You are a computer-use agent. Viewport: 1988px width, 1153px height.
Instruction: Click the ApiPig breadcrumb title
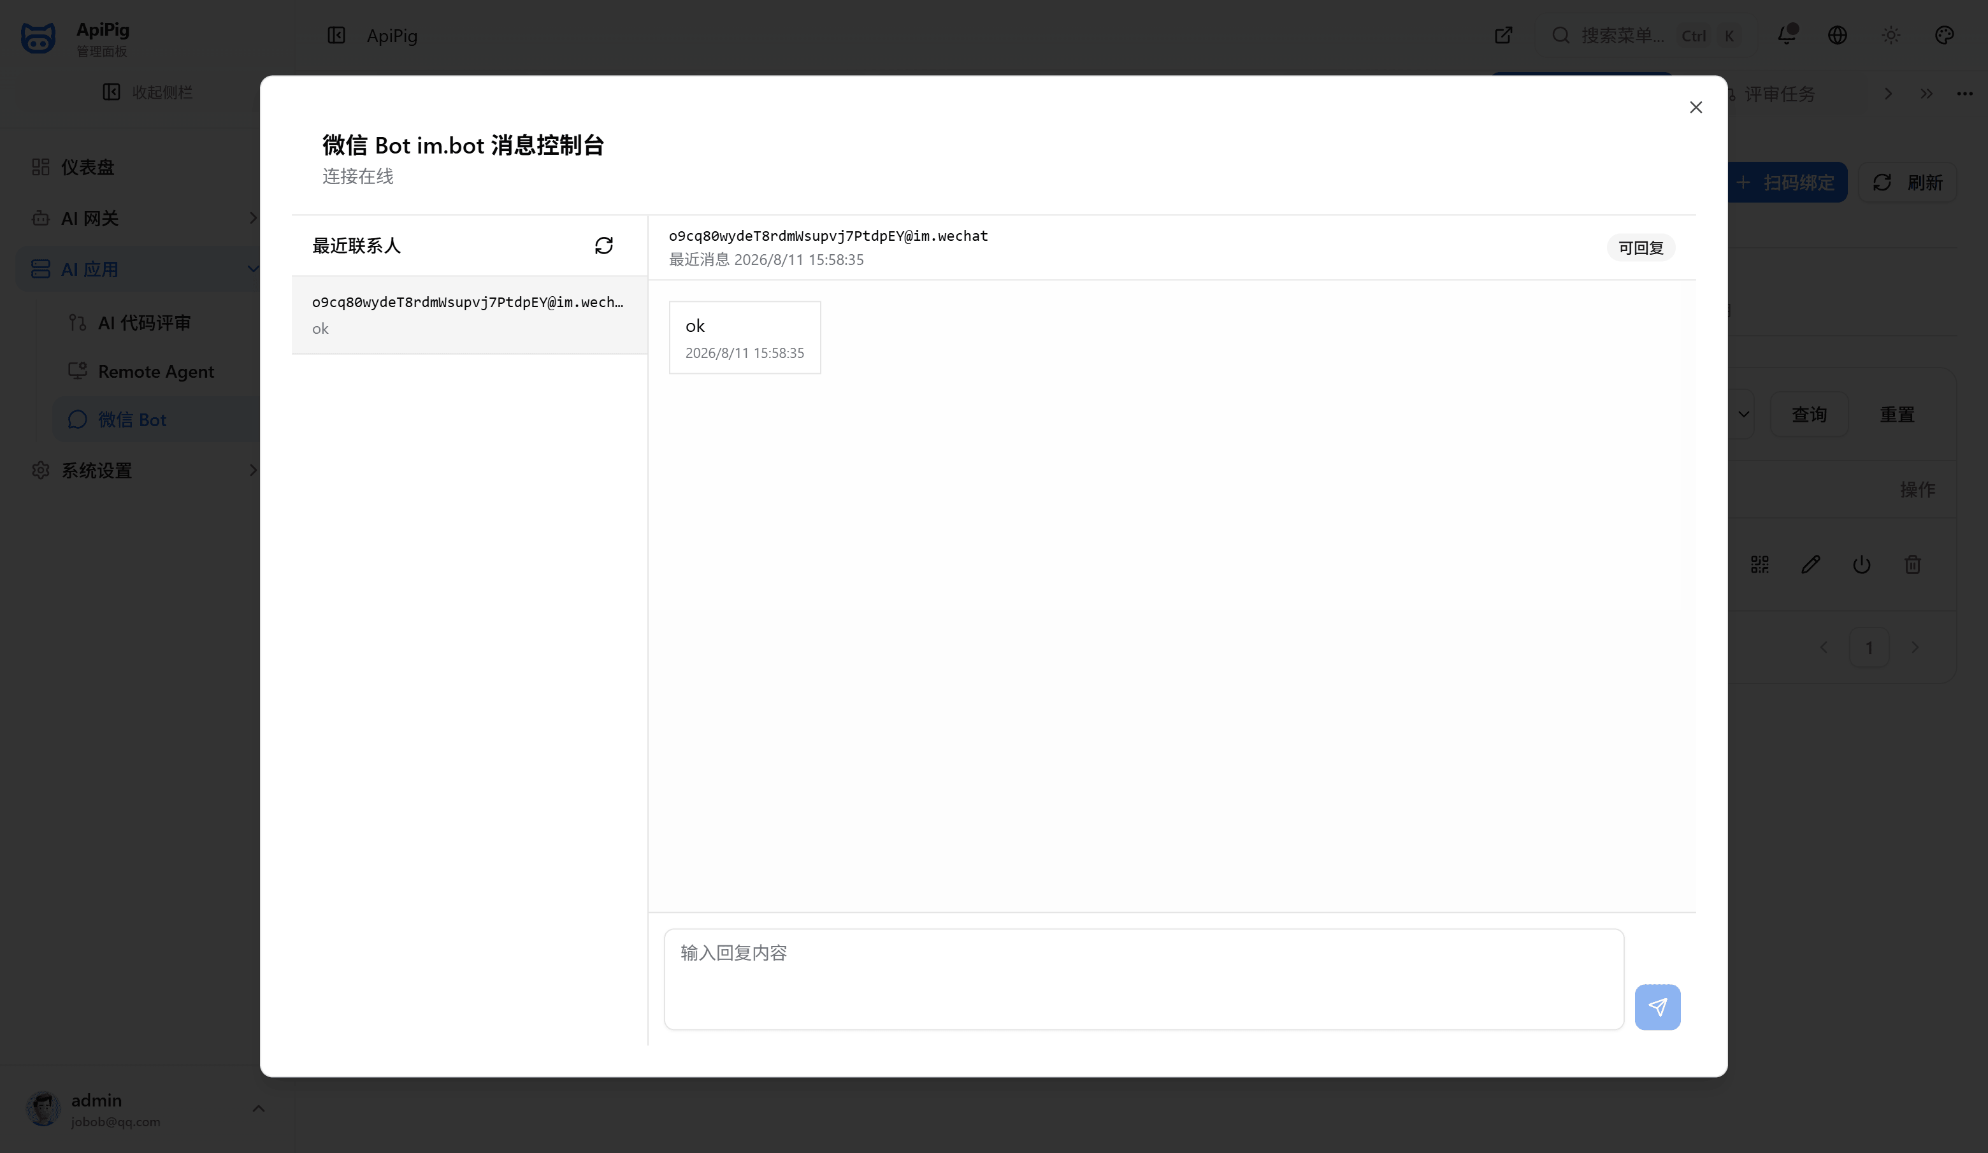(392, 36)
